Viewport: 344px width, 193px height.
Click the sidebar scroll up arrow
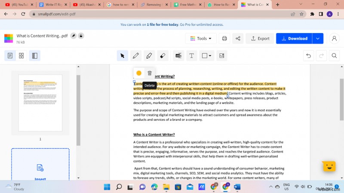click(x=78, y=67)
